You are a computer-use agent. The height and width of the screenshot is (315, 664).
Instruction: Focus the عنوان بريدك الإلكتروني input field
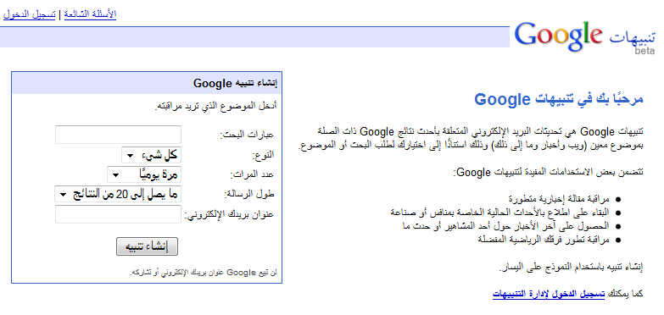118,214
